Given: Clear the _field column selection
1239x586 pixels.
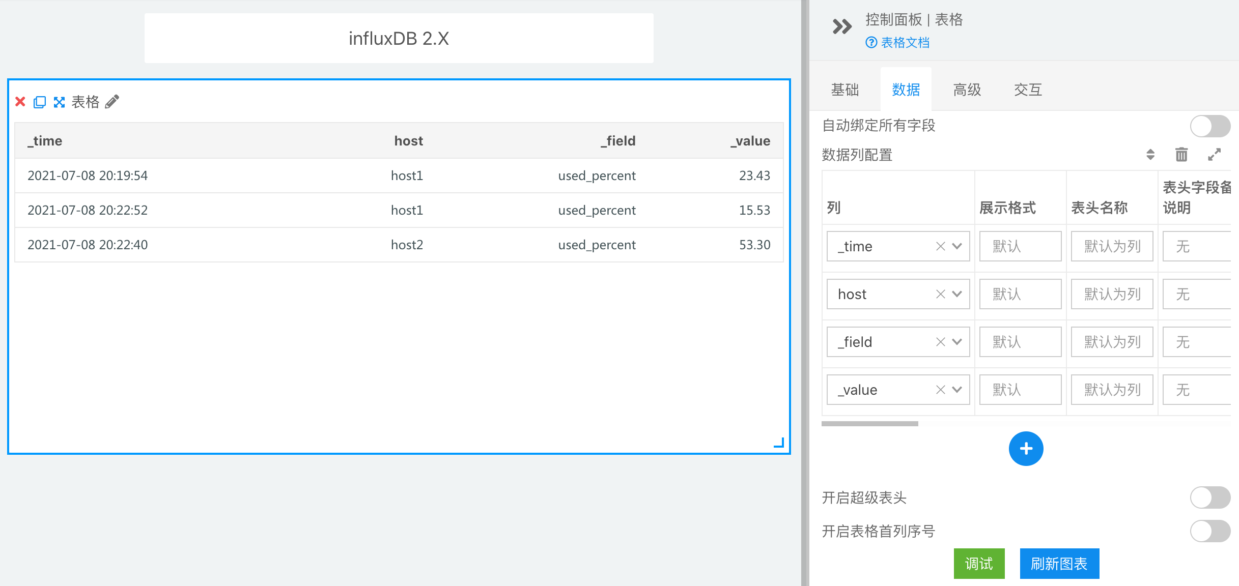Looking at the screenshot, I should pos(940,342).
